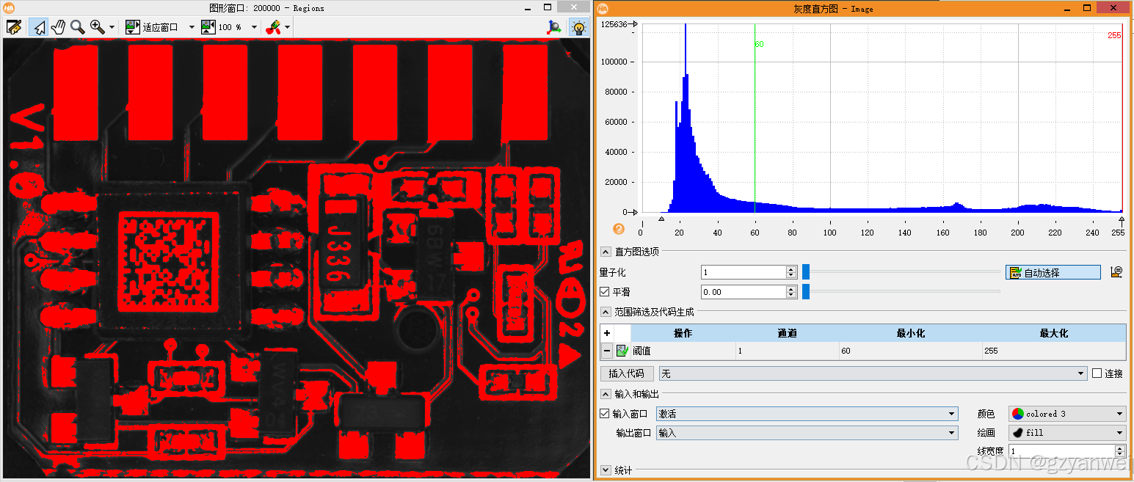This screenshot has width=1134, height=482.
Task: Click the 100 % image size icon
Action: [208, 27]
